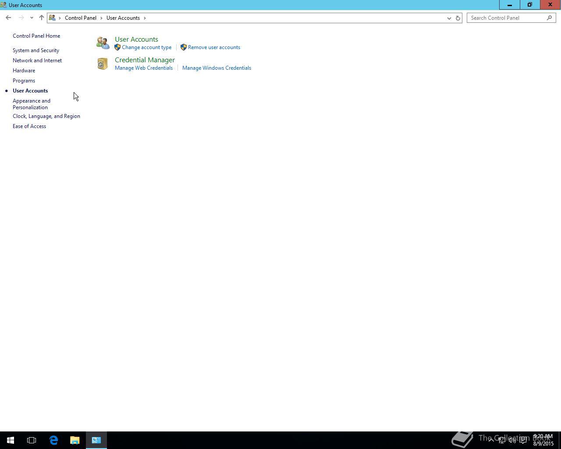
Task: Expand address bar previous locations dropdown
Action: coord(449,18)
